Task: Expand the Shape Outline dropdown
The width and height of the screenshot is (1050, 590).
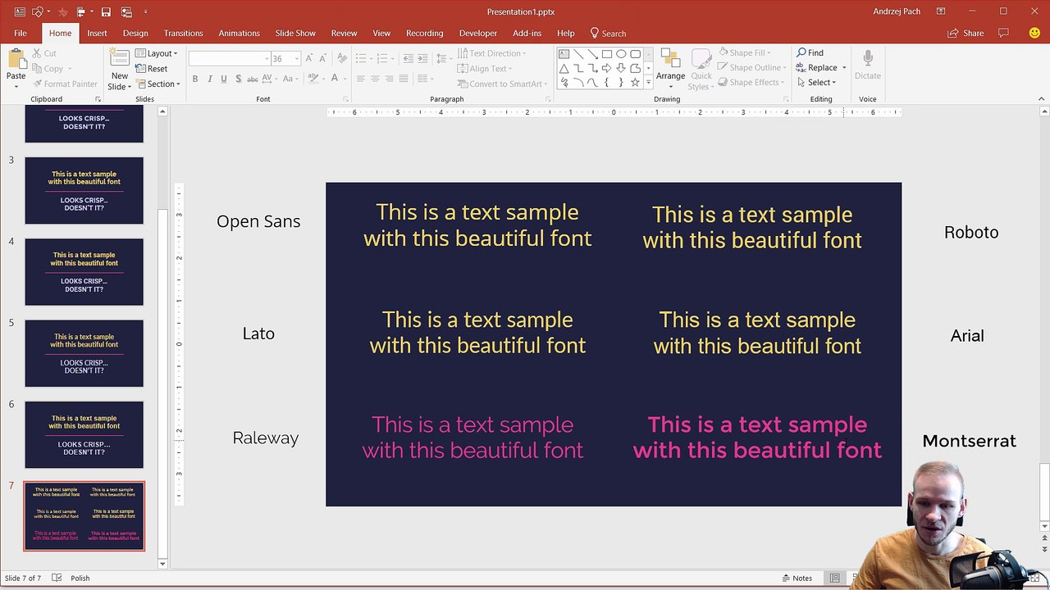Action: pos(786,68)
